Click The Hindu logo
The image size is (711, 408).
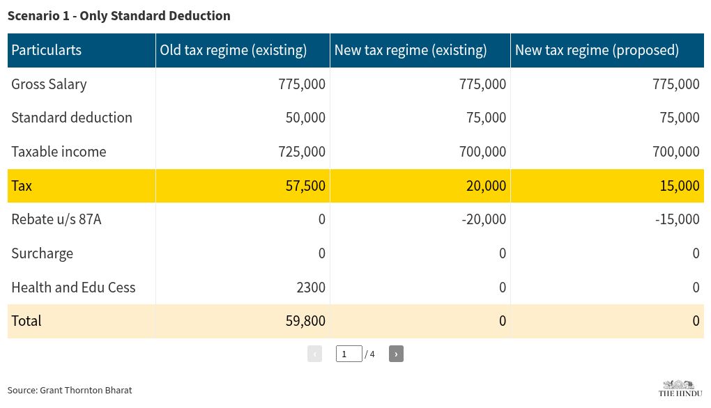click(680, 389)
